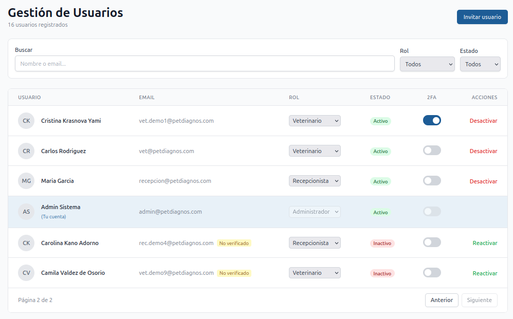Click the AS avatar for Admin Sistema
Image resolution: width=513 pixels, height=319 pixels.
(26, 212)
